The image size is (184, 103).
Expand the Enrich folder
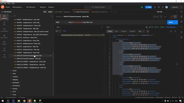click(x=11, y=71)
